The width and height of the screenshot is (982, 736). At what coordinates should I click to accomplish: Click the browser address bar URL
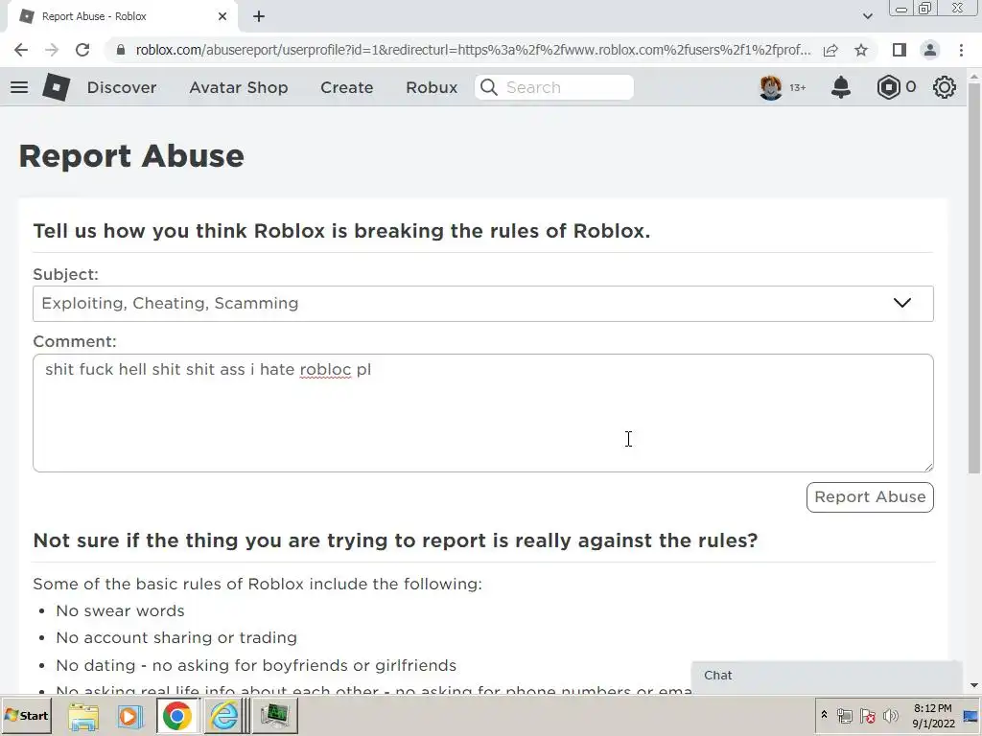click(473, 50)
